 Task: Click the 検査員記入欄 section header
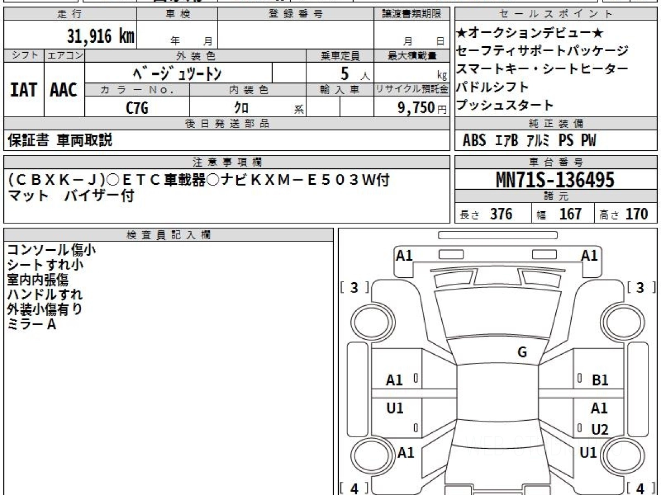click(169, 235)
